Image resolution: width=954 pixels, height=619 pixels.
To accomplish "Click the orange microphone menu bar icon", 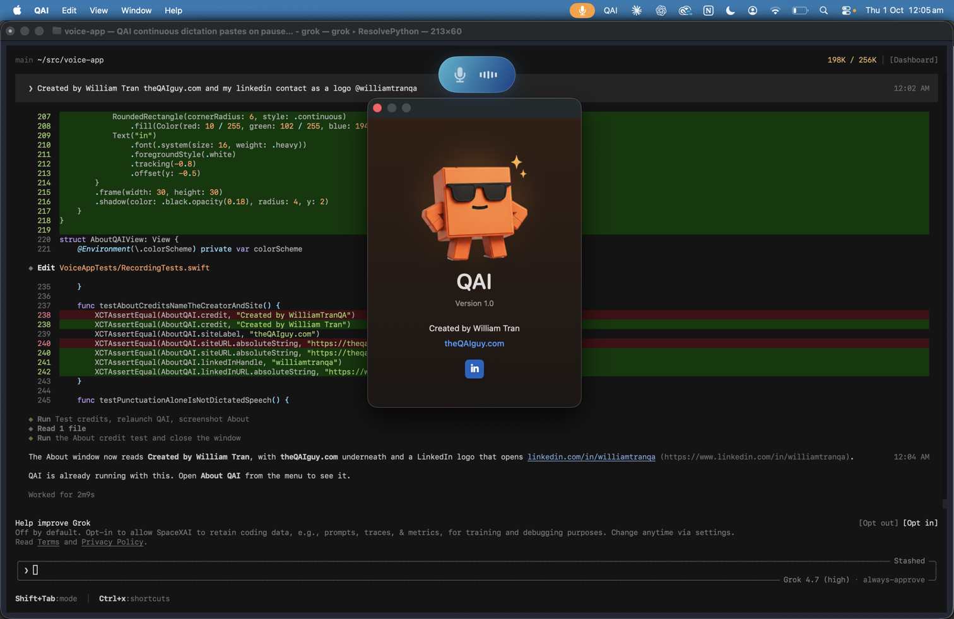I will (582, 10).
